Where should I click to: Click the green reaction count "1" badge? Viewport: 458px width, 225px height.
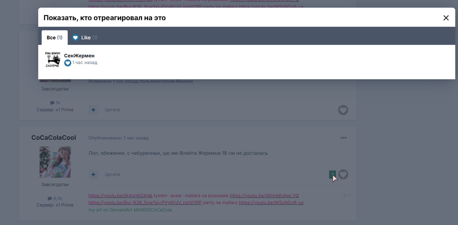point(332,174)
